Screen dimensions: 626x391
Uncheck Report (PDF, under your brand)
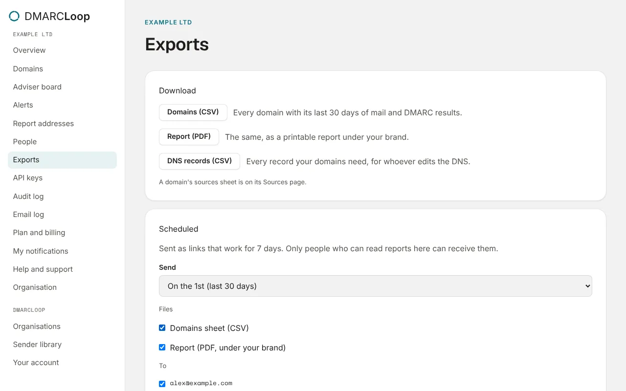pyautogui.click(x=162, y=348)
